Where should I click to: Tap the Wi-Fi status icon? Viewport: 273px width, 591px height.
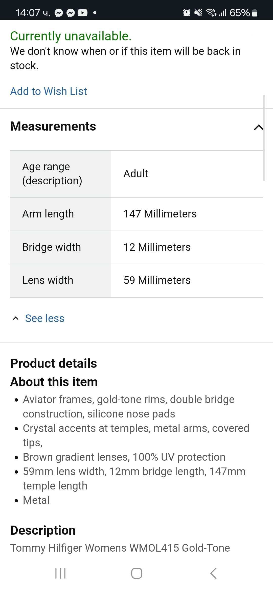pos(211,13)
